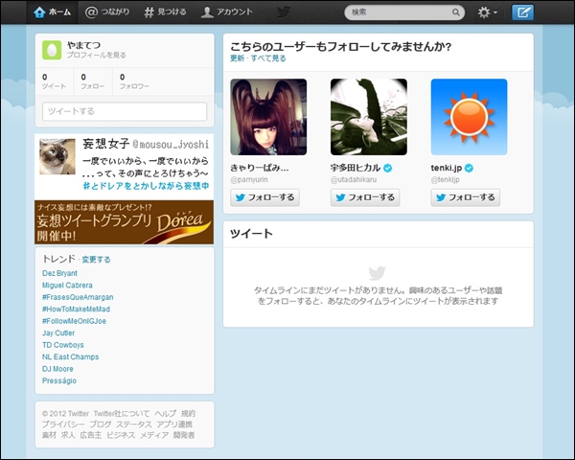Open きゃりーぱみ… profile photo
Screen dimensions: 575x460
pos(268,117)
